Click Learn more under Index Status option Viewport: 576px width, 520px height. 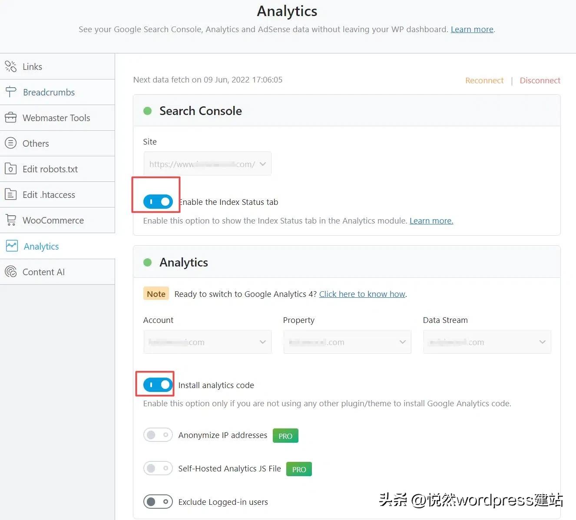coord(431,221)
